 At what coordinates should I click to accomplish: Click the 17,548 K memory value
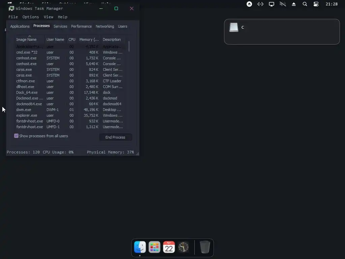(x=91, y=92)
